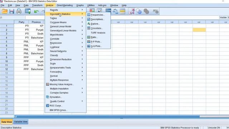Open the Complex Samples submenu
The width and height of the screenshot is (229, 129).
65,93
